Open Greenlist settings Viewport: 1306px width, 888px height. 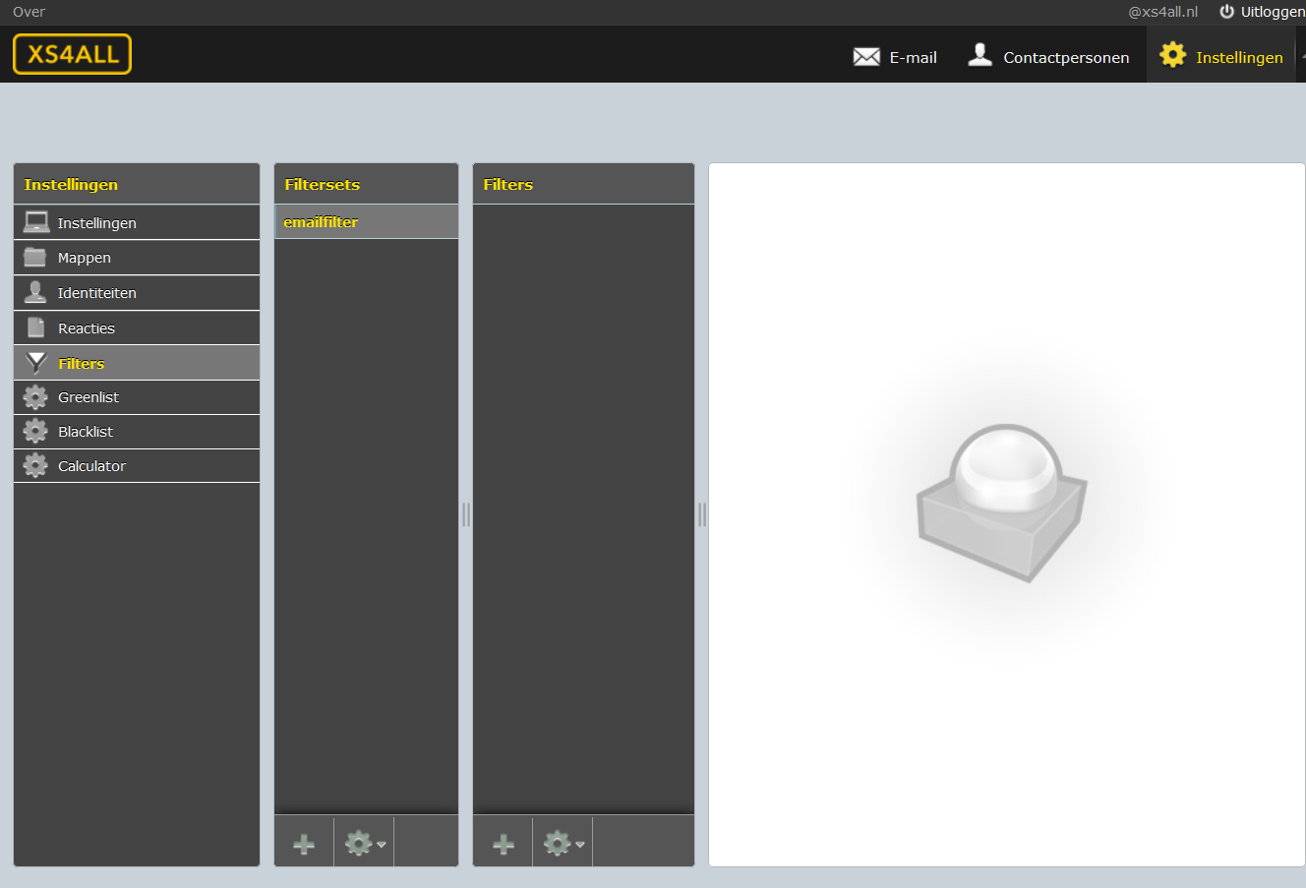click(137, 397)
